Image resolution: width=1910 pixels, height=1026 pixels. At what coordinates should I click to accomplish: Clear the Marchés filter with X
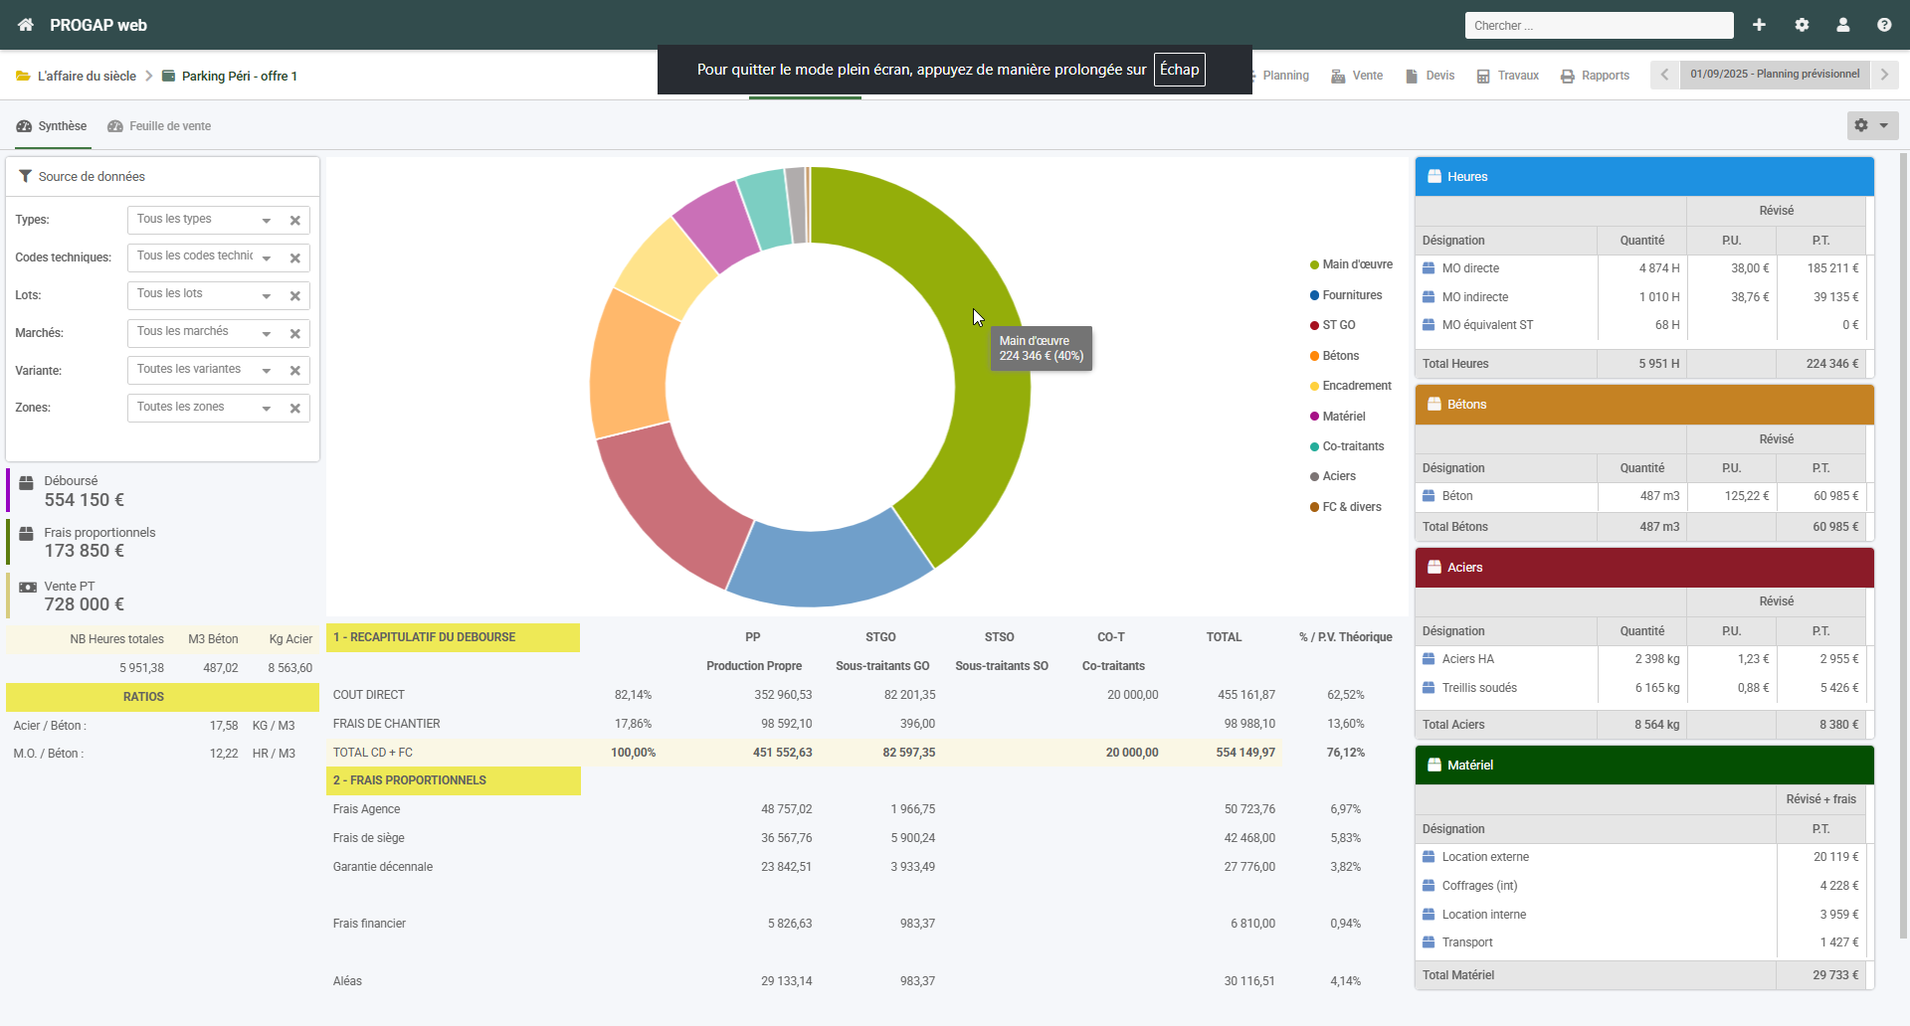tap(295, 333)
